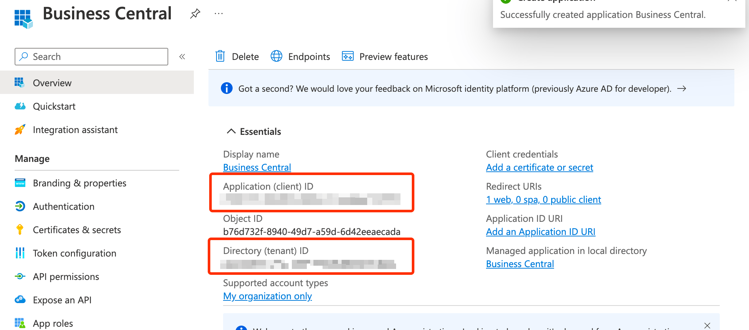Click the Branding & properties icon
Viewport: 749px width, 330px height.
[x=20, y=183]
